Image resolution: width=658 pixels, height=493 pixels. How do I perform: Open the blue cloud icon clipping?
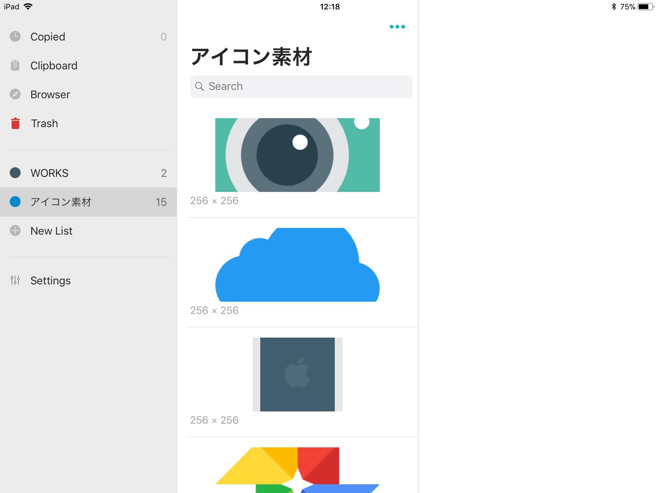[297, 265]
